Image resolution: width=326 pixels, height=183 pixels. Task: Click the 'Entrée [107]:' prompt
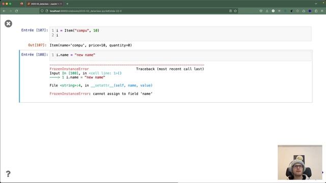35,30
